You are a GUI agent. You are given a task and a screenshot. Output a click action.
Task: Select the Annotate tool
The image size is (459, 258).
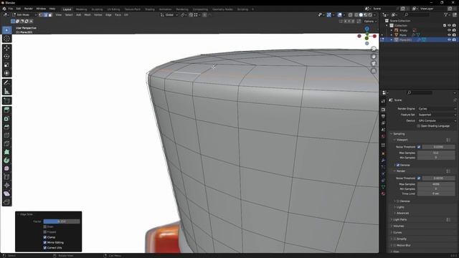pyautogui.click(x=6, y=83)
